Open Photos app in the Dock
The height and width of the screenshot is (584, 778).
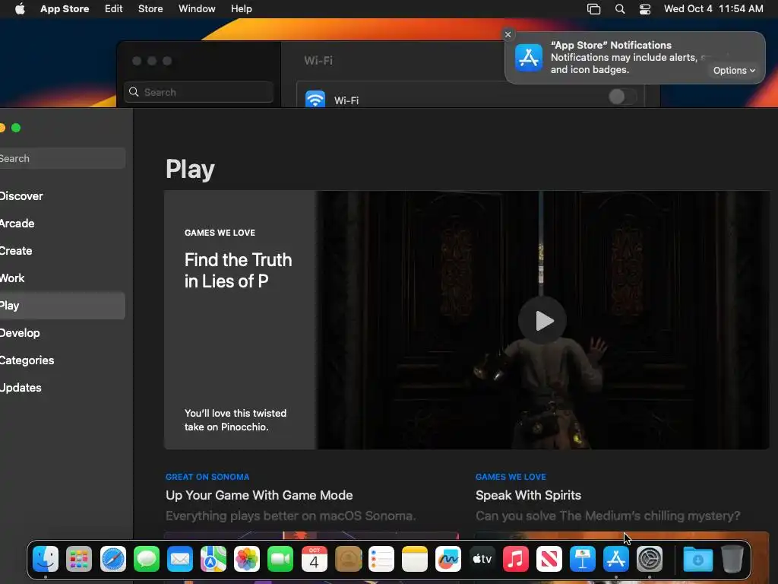(x=247, y=559)
